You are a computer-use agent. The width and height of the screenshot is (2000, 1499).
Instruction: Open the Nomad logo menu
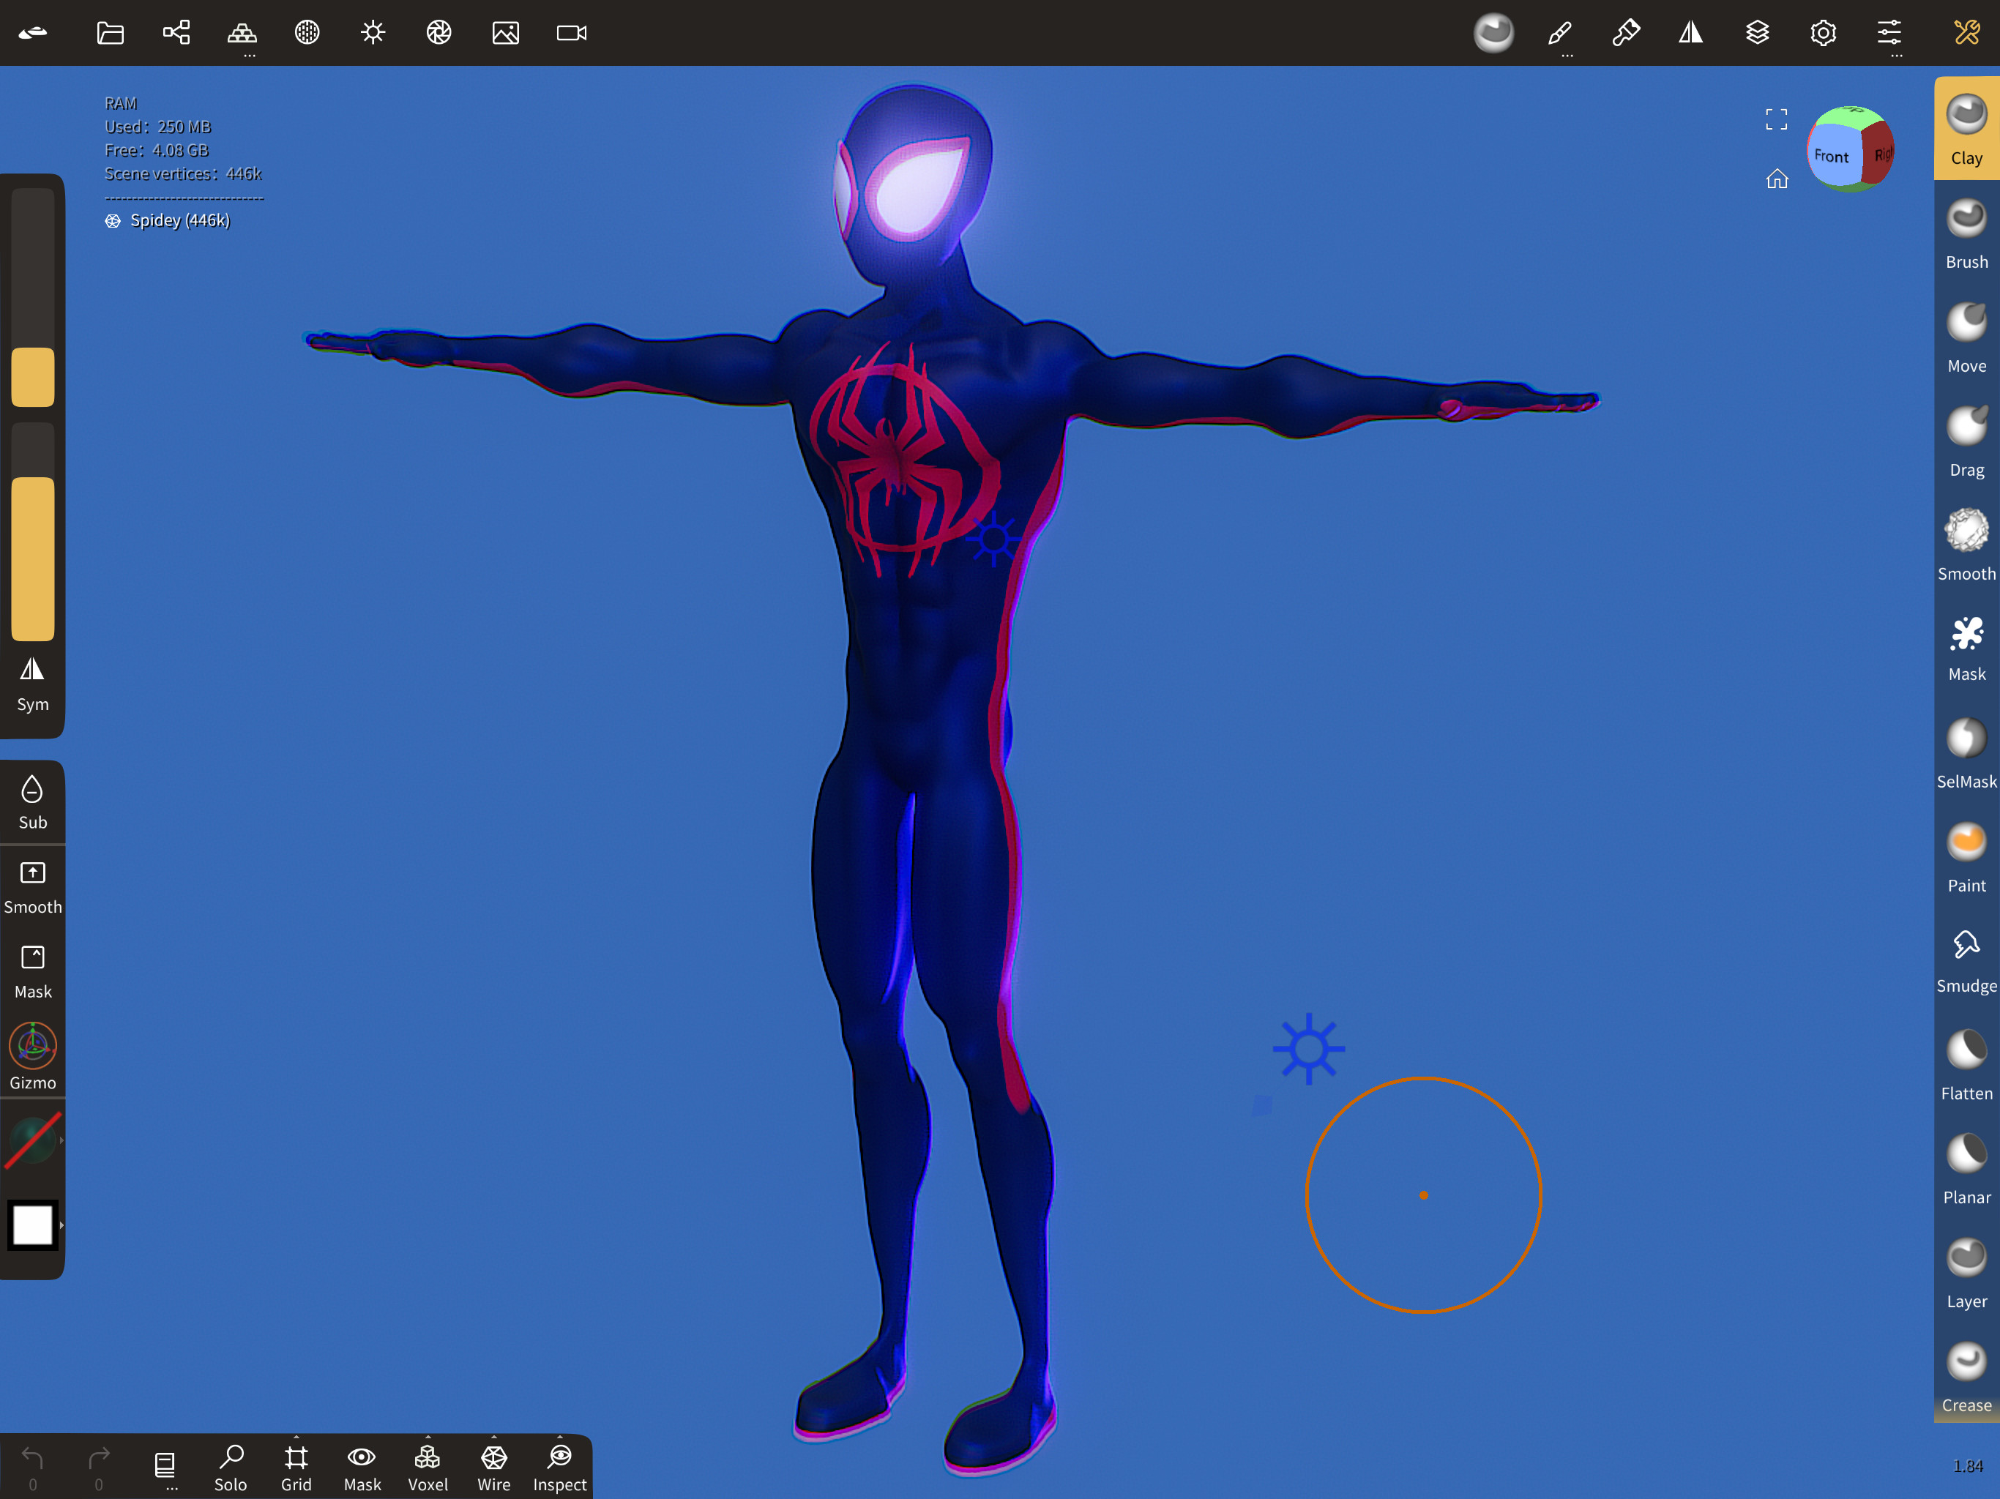click(x=32, y=34)
